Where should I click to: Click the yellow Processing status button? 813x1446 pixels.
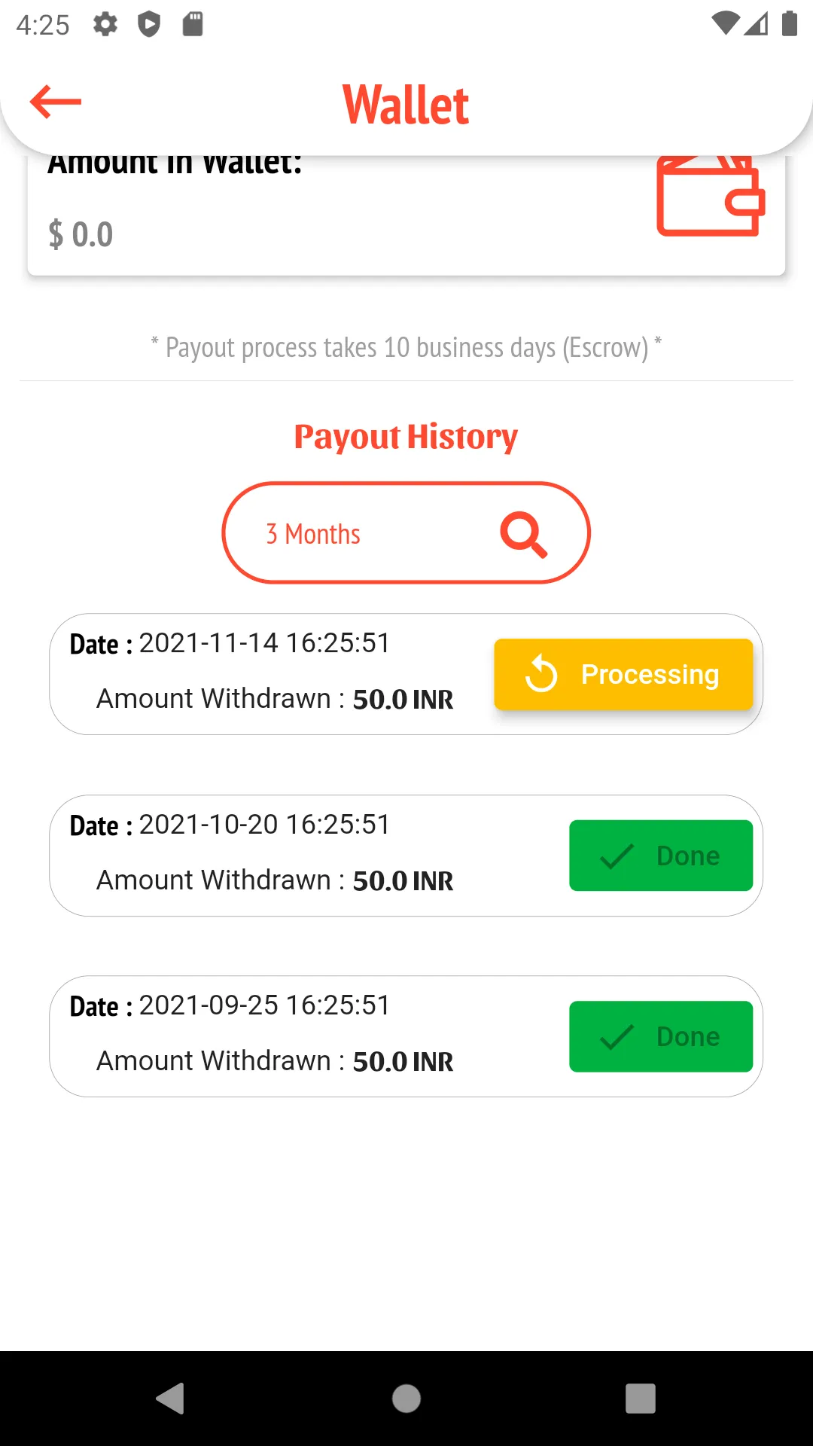coord(623,674)
